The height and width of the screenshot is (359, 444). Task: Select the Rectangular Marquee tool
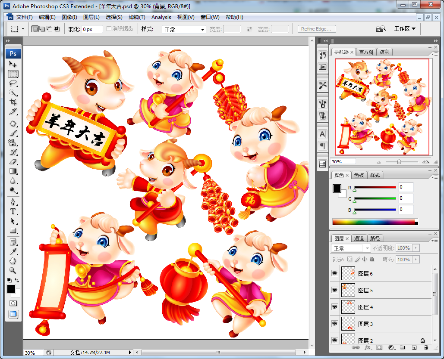tap(13, 74)
